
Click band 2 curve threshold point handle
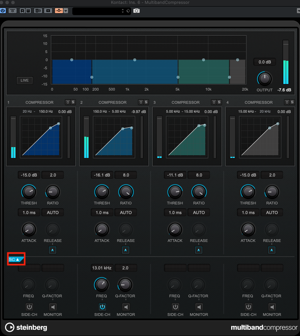pos(123,129)
